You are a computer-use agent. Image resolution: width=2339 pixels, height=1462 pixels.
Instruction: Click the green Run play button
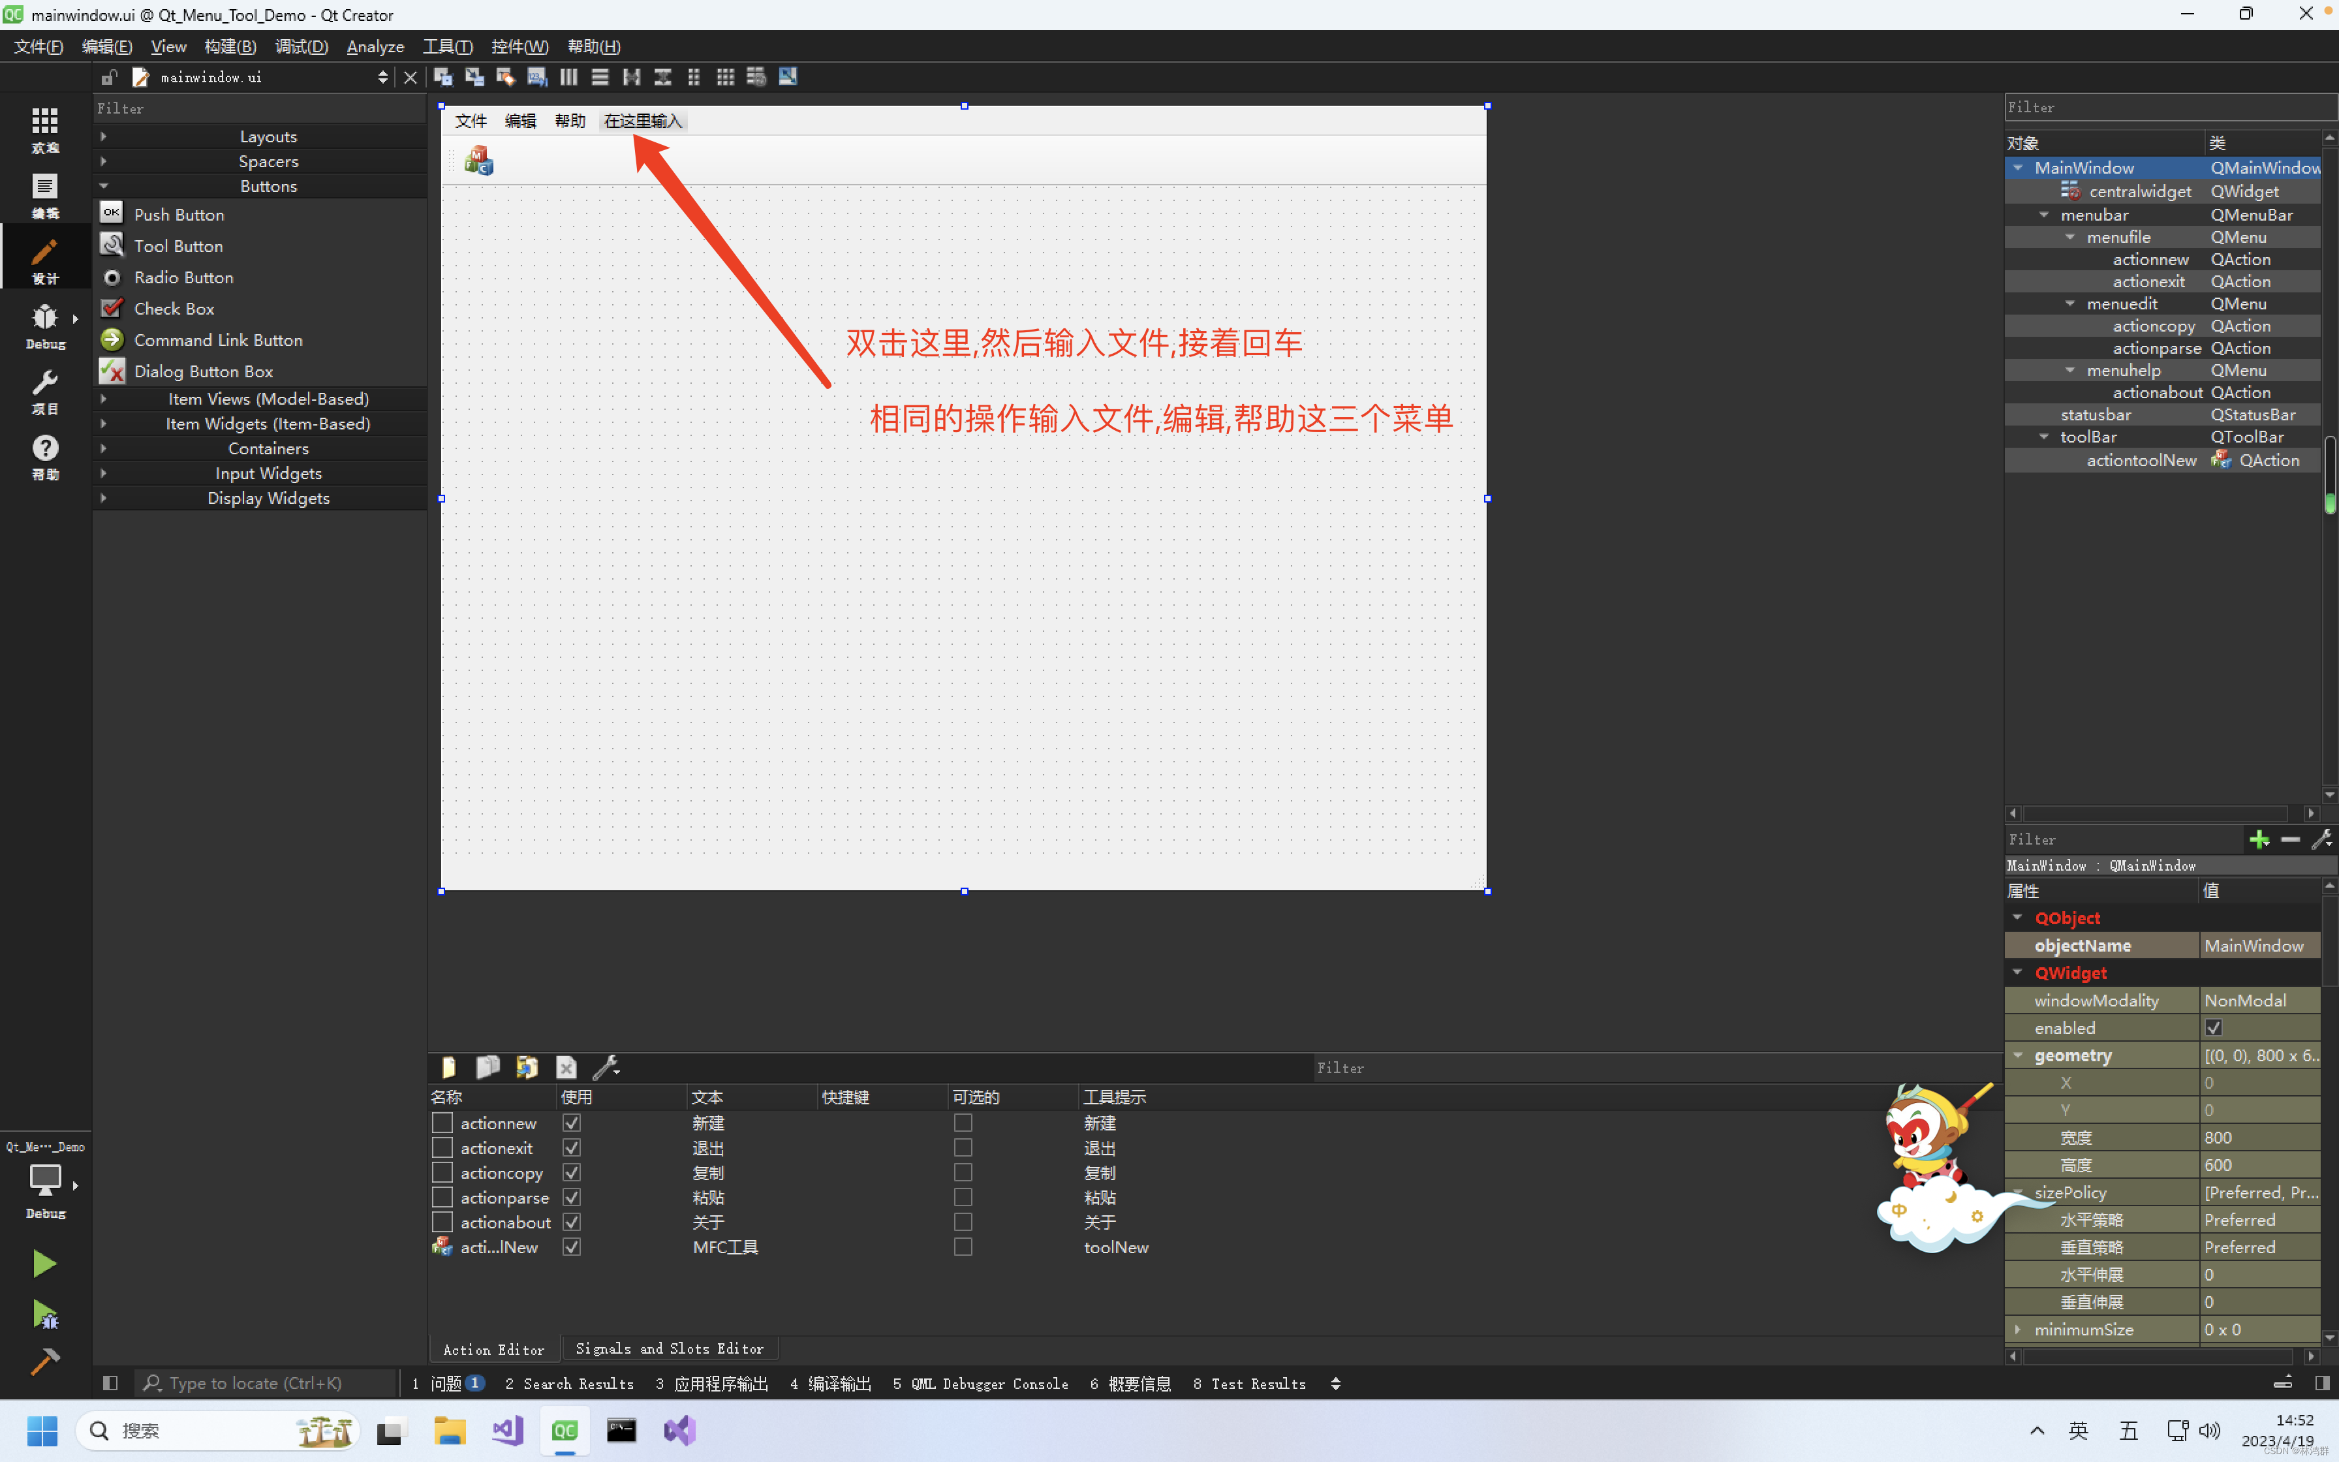point(44,1263)
